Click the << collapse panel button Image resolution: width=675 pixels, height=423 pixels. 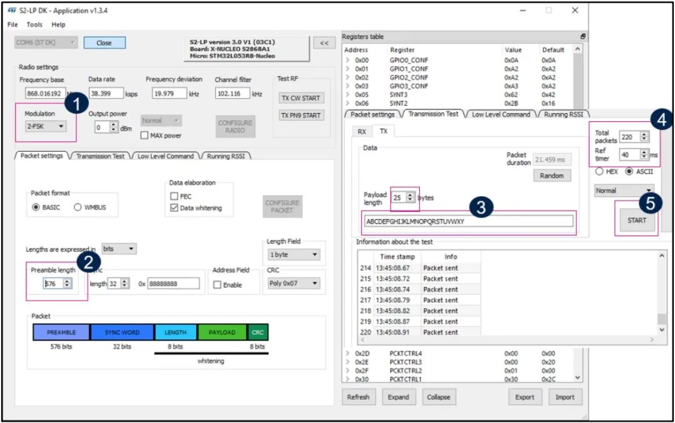pyautogui.click(x=324, y=43)
